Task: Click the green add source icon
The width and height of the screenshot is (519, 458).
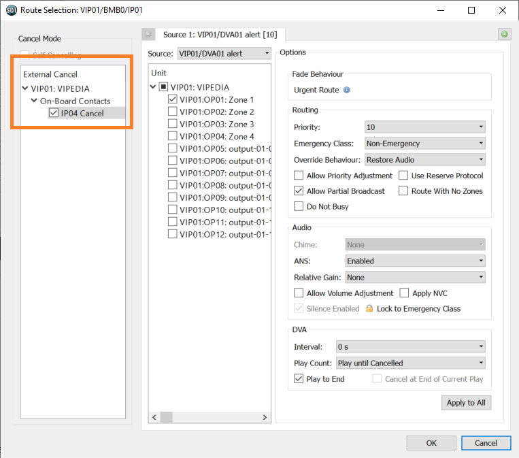Action: (x=504, y=34)
